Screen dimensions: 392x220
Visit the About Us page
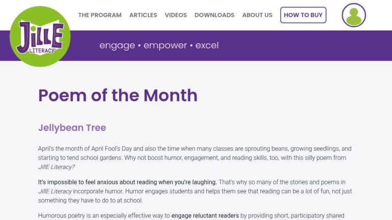257,15
